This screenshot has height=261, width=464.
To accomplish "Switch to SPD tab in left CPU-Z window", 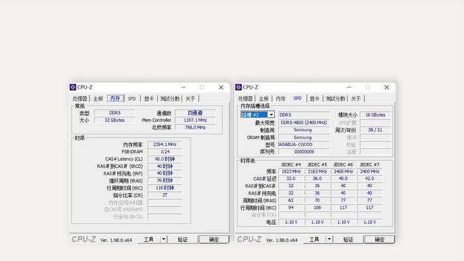I will pos(132,99).
